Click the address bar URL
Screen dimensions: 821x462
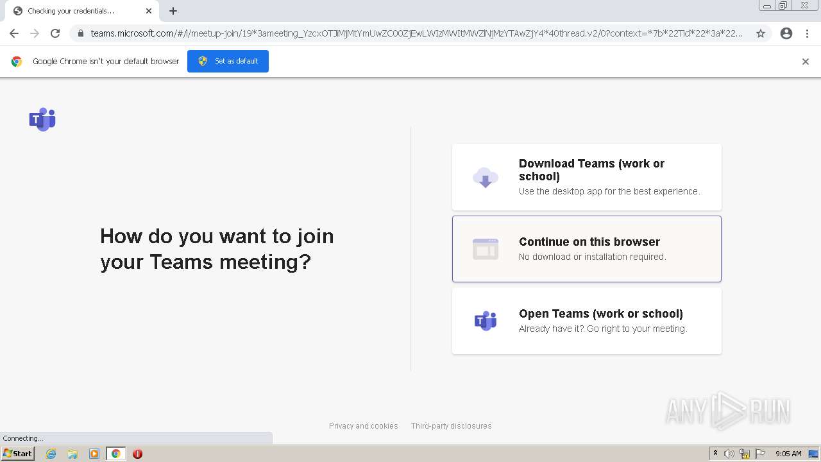coord(417,33)
